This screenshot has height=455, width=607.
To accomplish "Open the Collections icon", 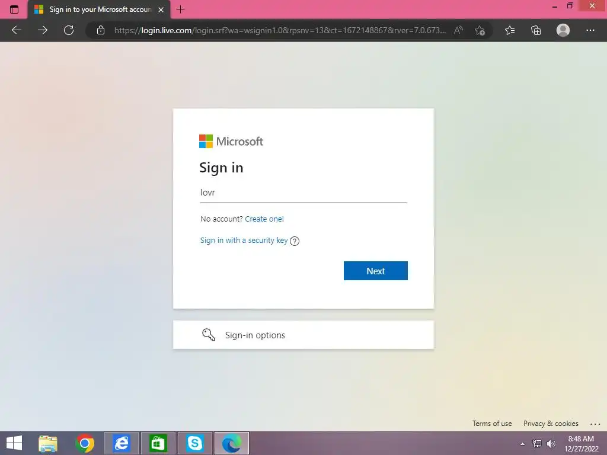I will (x=536, y=30).
